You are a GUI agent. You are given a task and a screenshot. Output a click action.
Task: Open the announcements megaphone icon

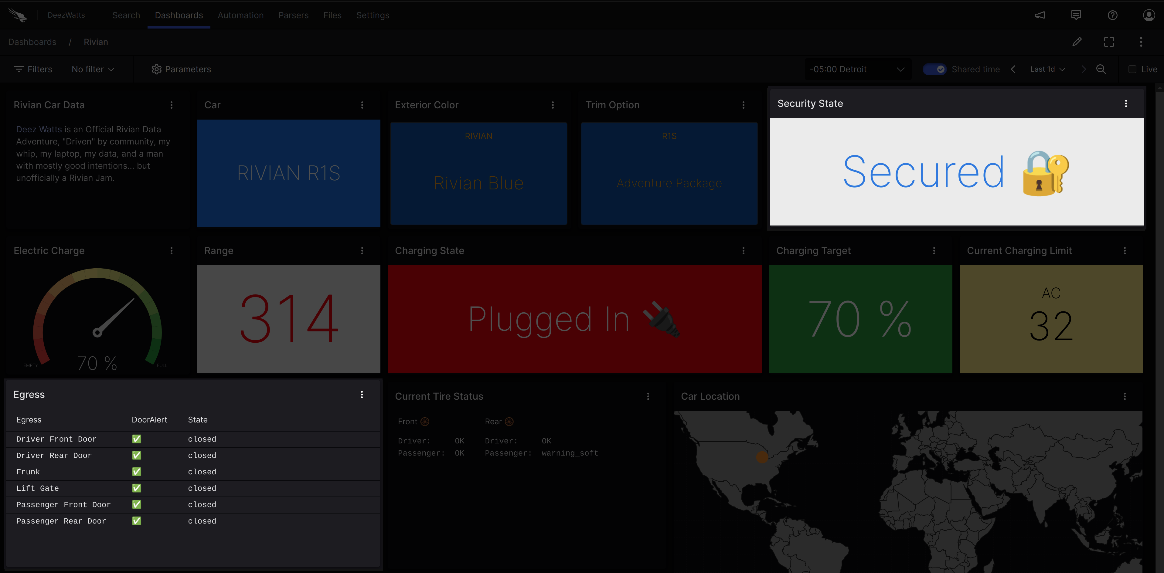point(1040,15)
